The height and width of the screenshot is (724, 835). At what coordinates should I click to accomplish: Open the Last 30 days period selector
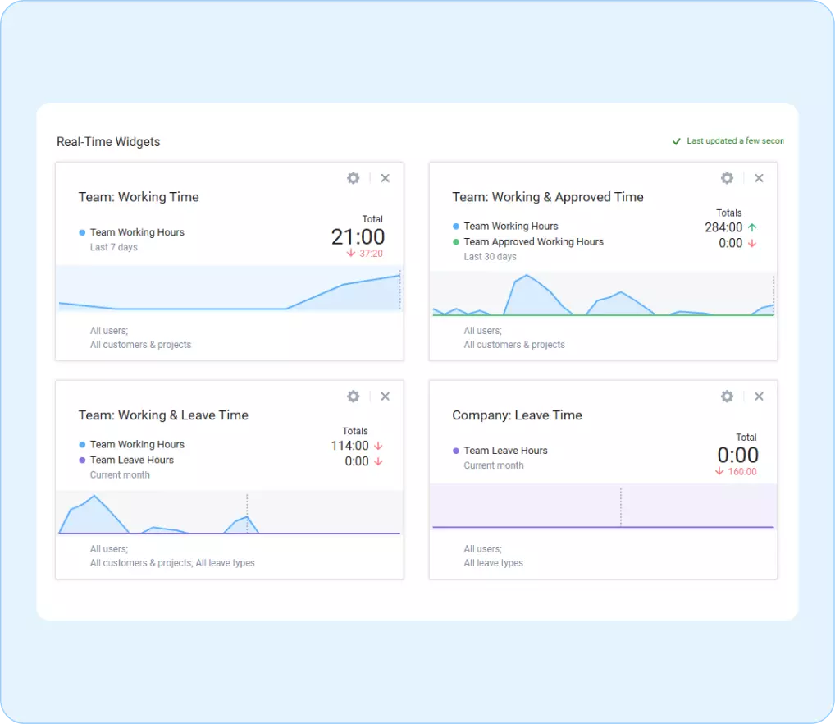coord(485,256)
